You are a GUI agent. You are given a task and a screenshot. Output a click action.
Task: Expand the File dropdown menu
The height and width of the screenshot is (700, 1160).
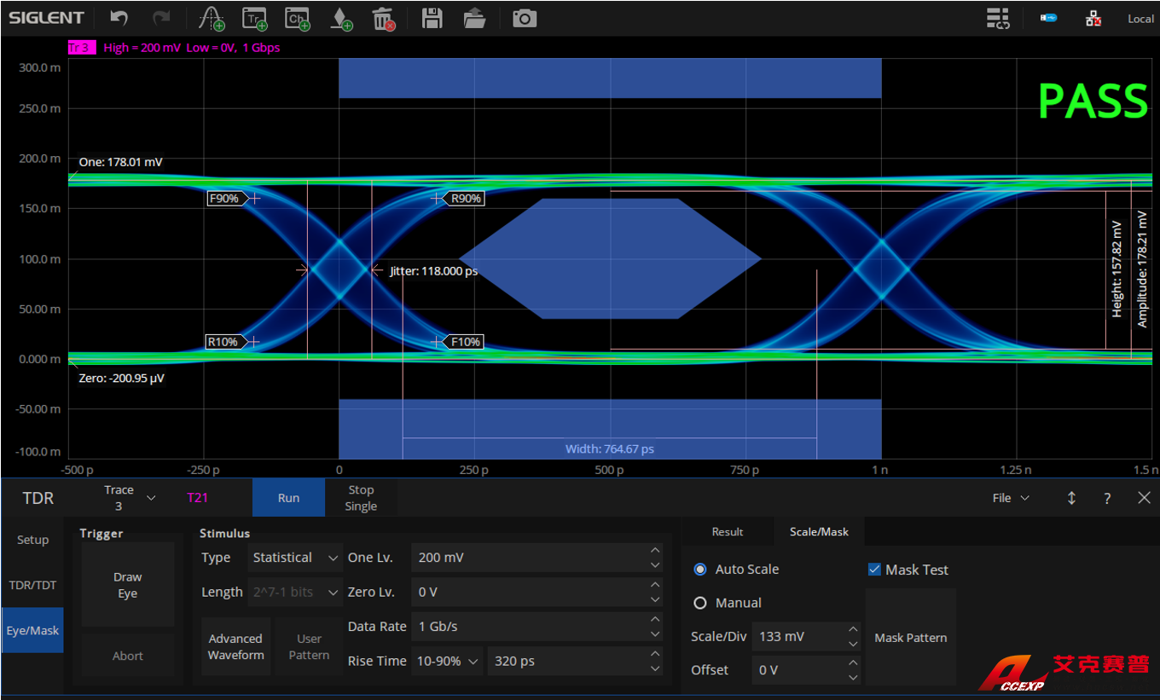1011,498
